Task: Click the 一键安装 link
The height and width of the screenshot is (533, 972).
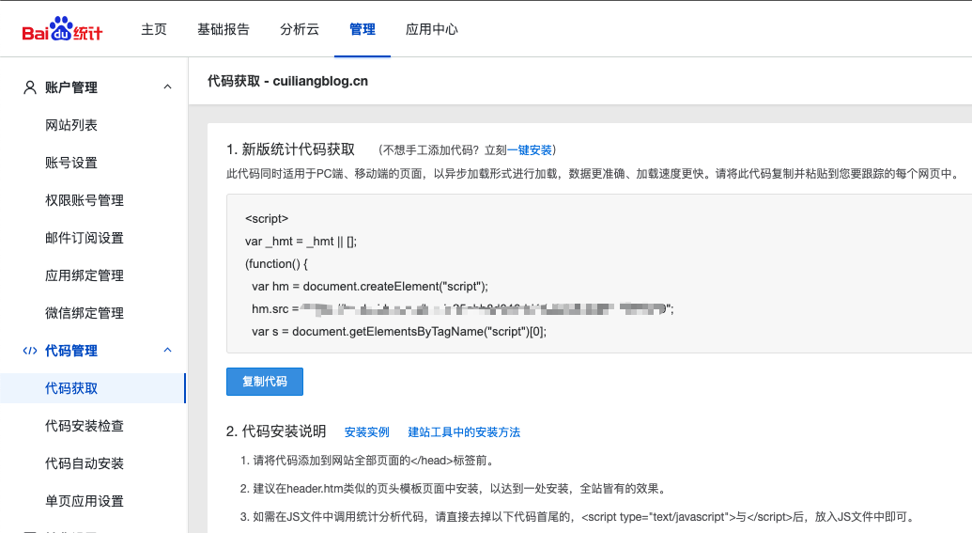Action: [530, 150]
